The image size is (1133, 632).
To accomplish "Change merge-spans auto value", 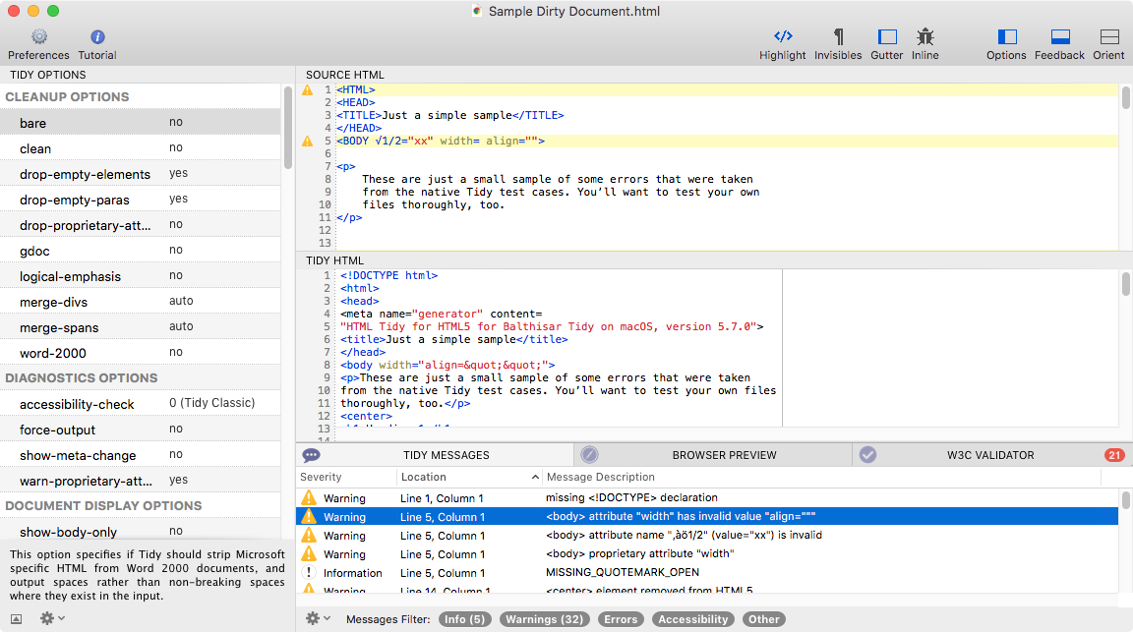I will pyautogui.click(x=181, y=326).
